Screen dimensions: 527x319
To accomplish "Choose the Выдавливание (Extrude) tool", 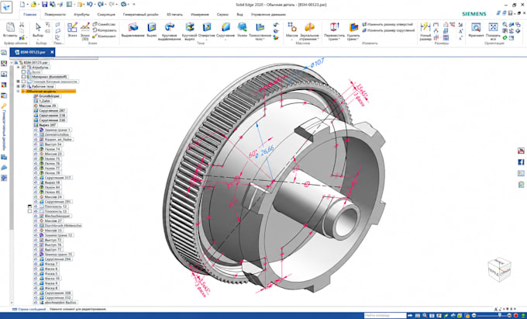I will click(133, 29).
